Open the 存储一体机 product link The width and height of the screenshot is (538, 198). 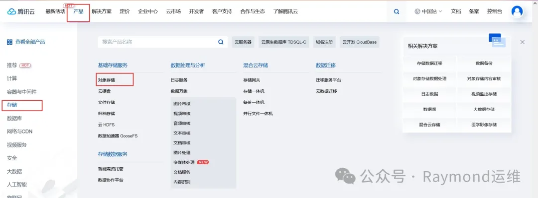coord(254,91)
